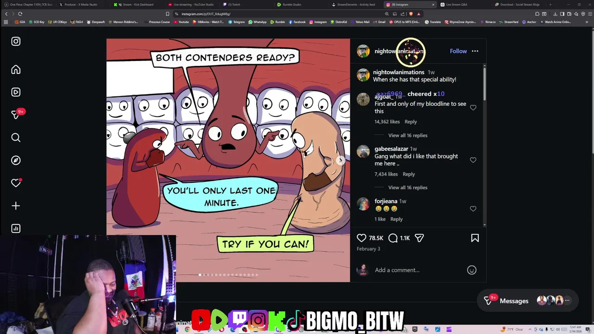Open Rumble bookmark
594x334 pixels.
(278, 22)
